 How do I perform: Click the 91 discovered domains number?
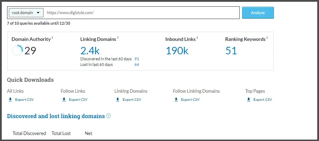pyautogui.click(x=136, y=59)
